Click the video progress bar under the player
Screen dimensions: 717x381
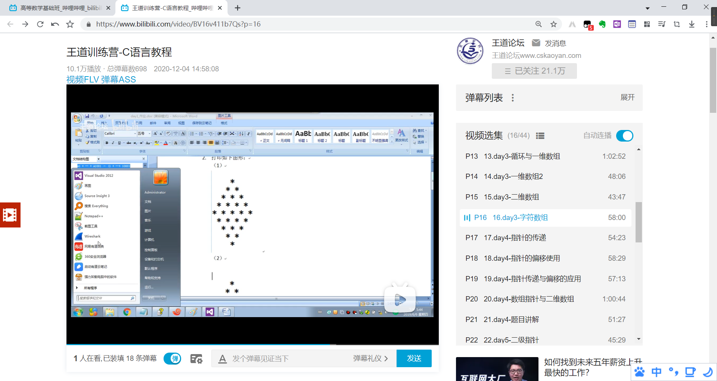[252, 344]
